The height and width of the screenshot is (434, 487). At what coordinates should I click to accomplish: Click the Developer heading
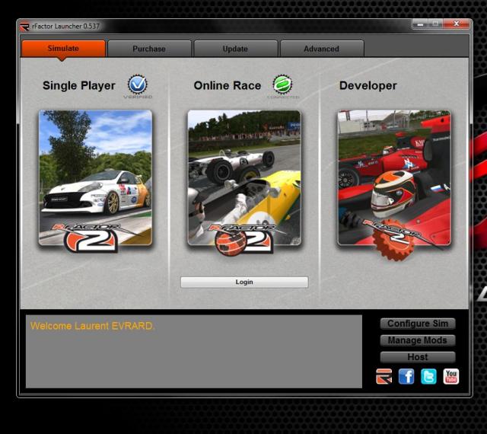[368, 86]
